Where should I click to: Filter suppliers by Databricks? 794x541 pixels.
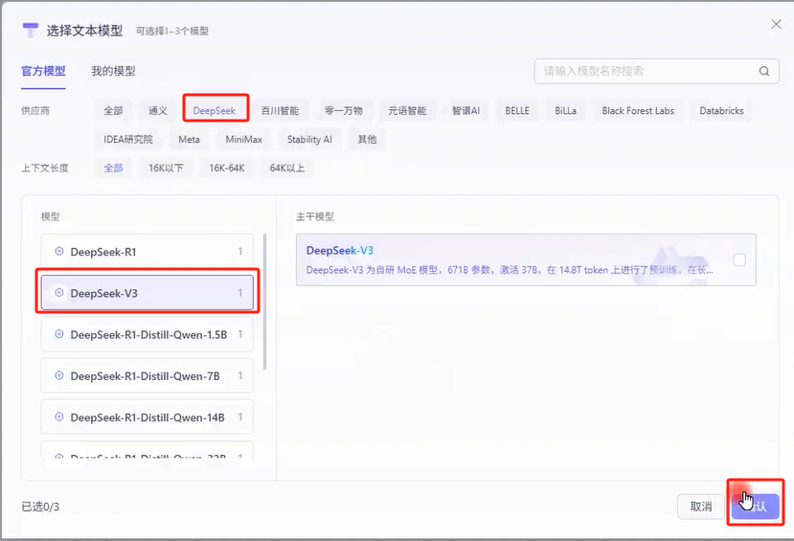721,111
